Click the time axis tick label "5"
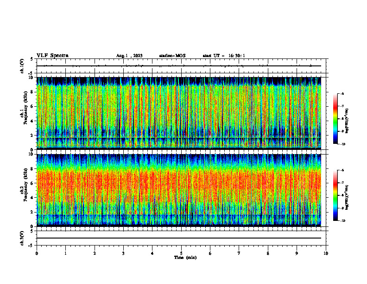 pyautogui.click(x=181, y=253)
